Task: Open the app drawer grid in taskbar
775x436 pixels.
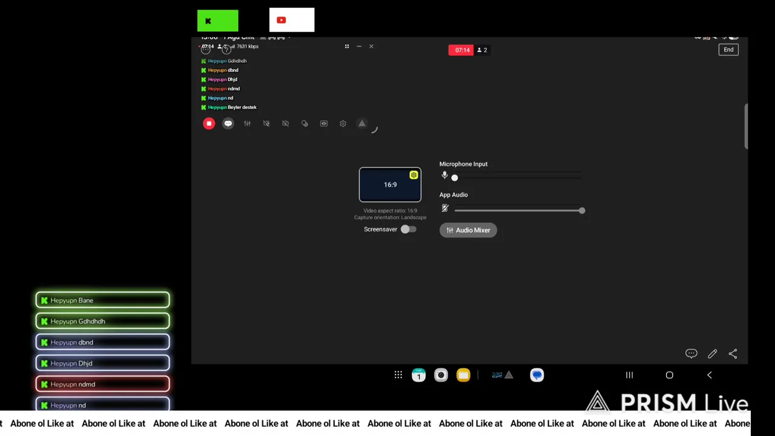Action: (398, 375)
